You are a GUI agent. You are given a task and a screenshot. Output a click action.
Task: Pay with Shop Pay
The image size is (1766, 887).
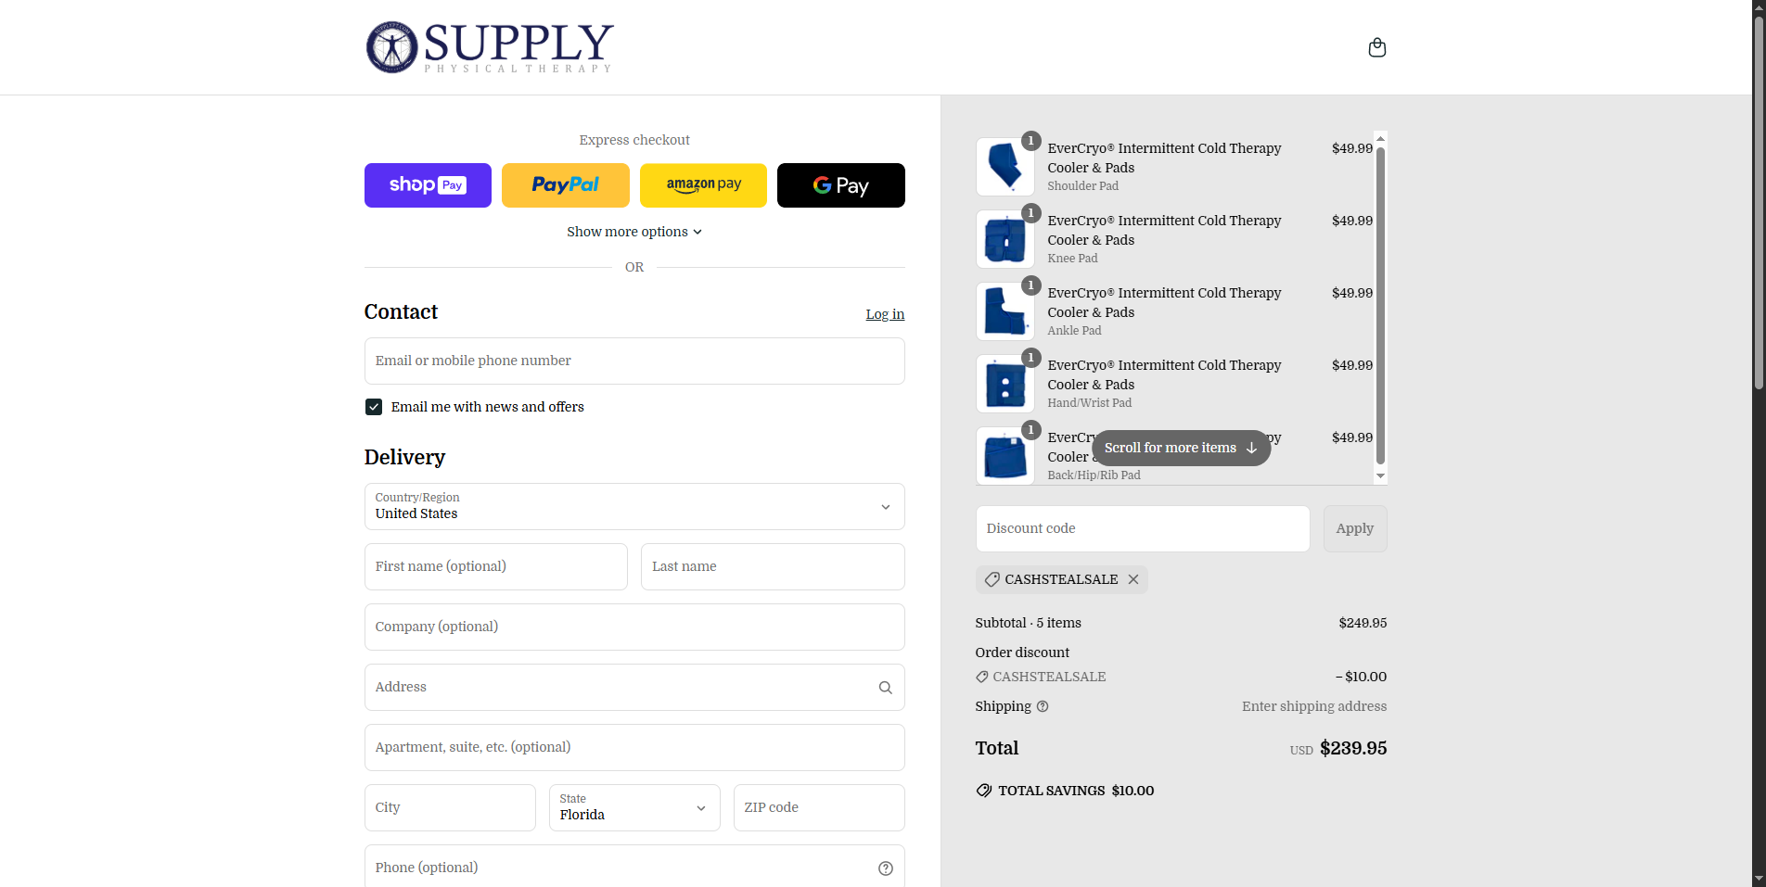pos(428,185)
